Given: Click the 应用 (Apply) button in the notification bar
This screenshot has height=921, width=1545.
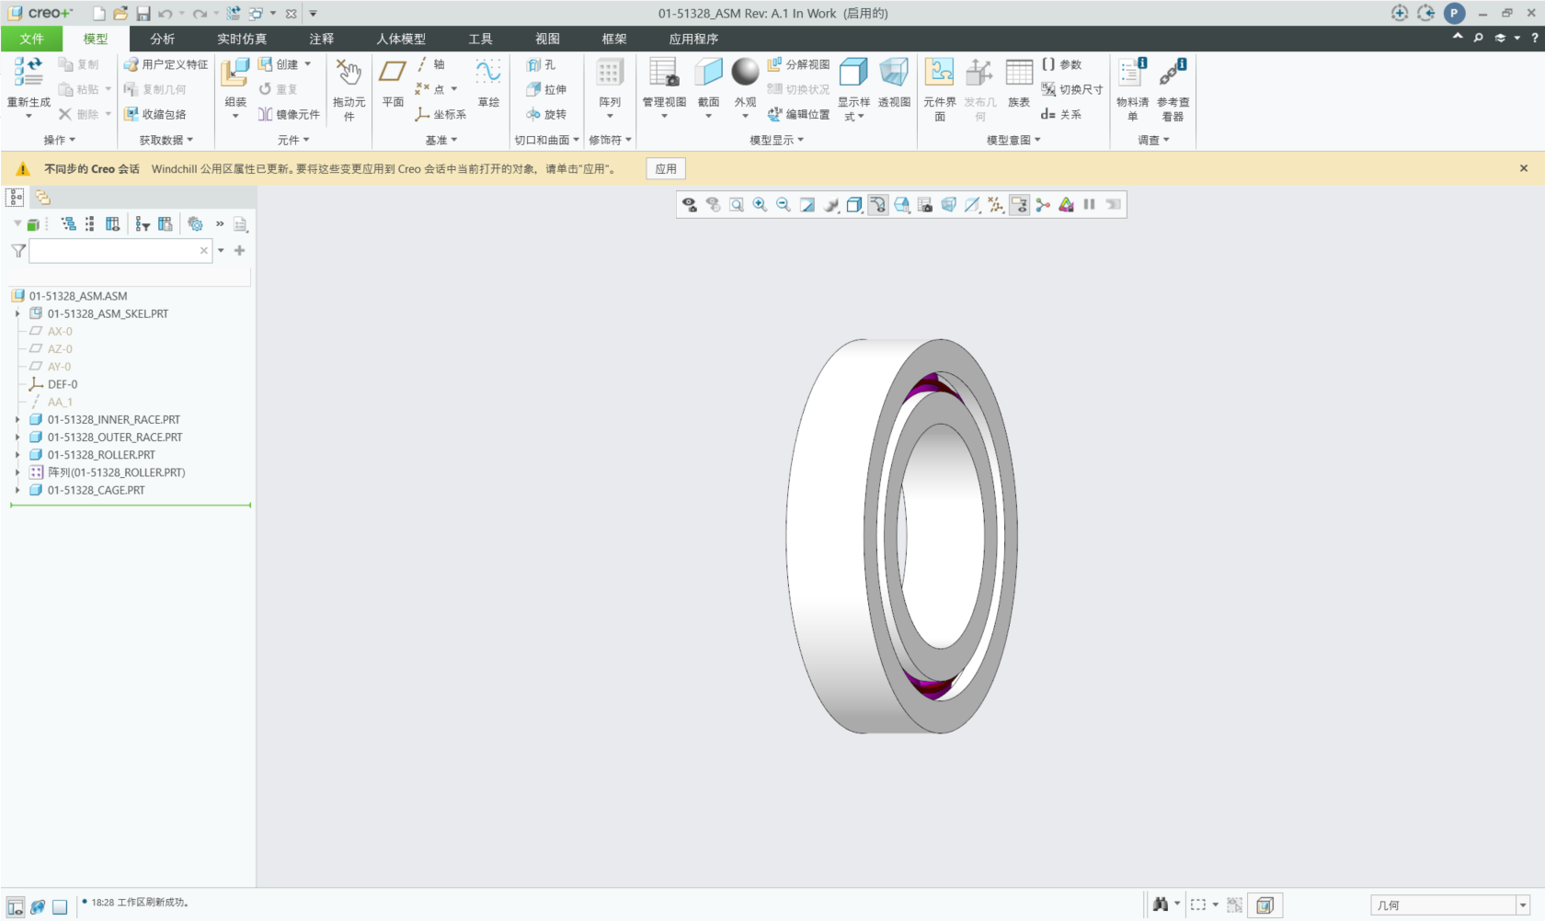Looking at the screenshot, I should coord(666,169).
